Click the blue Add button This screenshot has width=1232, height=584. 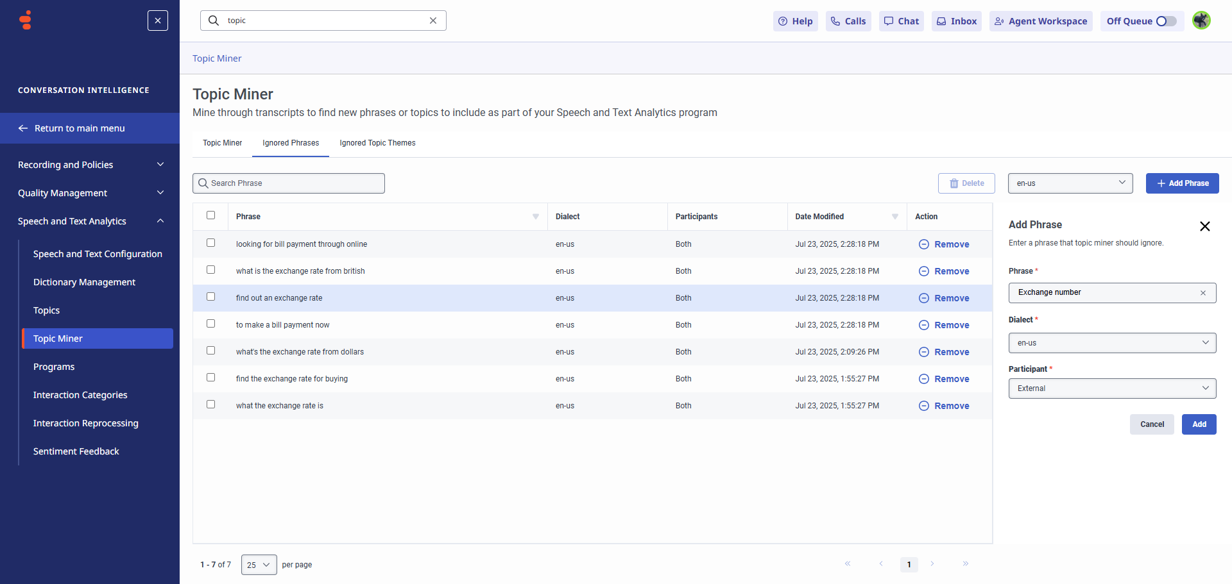tap(1199, 424)
